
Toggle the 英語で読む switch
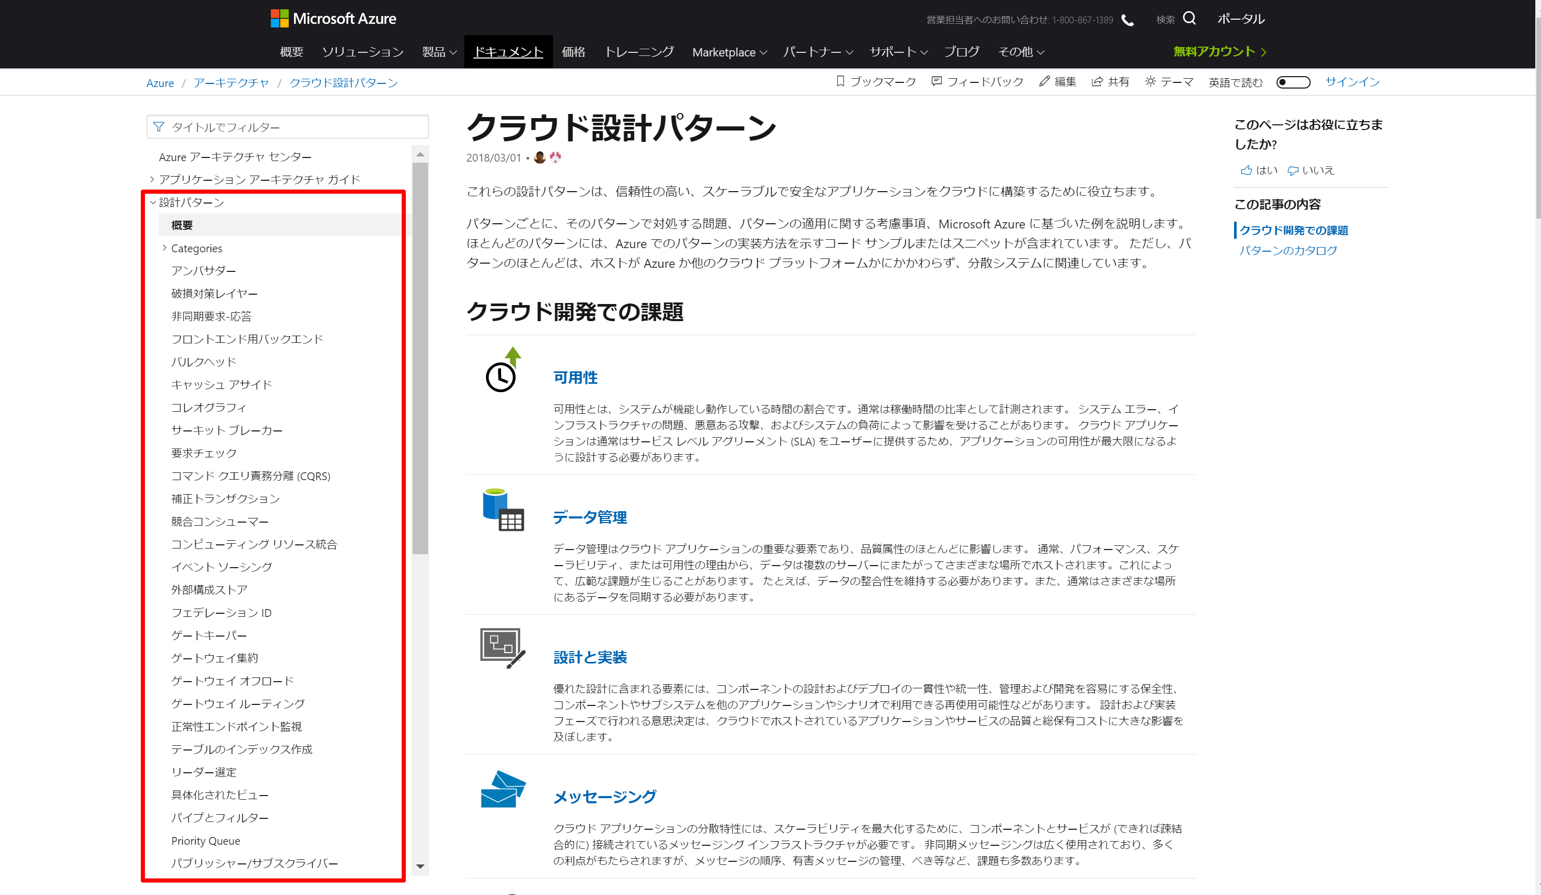tap(1293, 82)
